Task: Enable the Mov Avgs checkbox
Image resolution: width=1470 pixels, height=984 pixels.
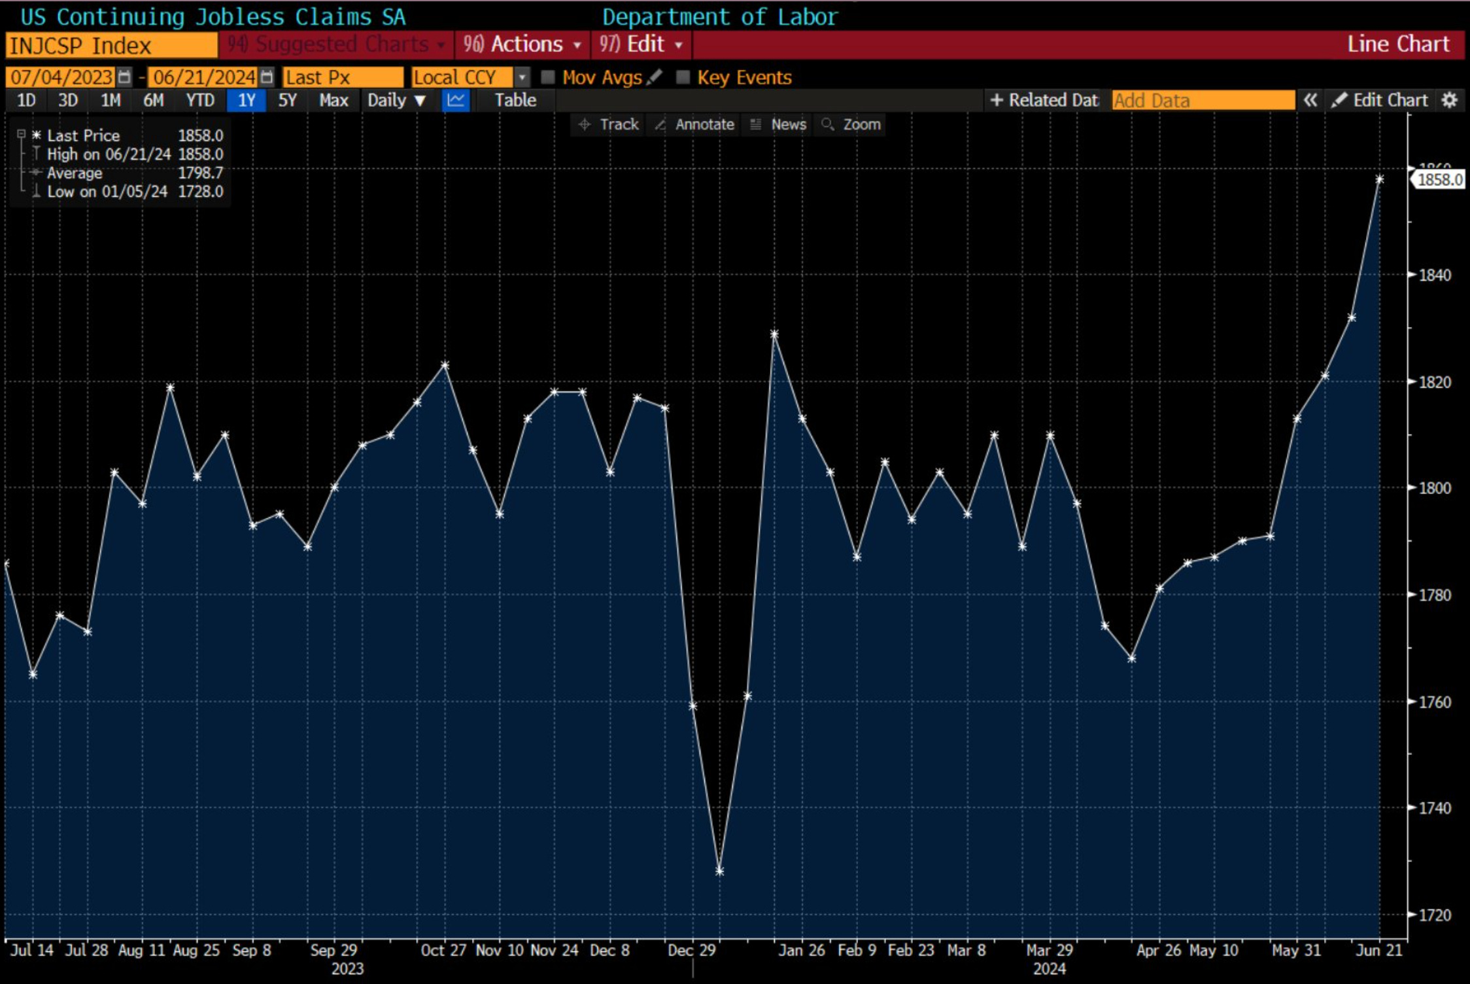Action: point(548,77)
